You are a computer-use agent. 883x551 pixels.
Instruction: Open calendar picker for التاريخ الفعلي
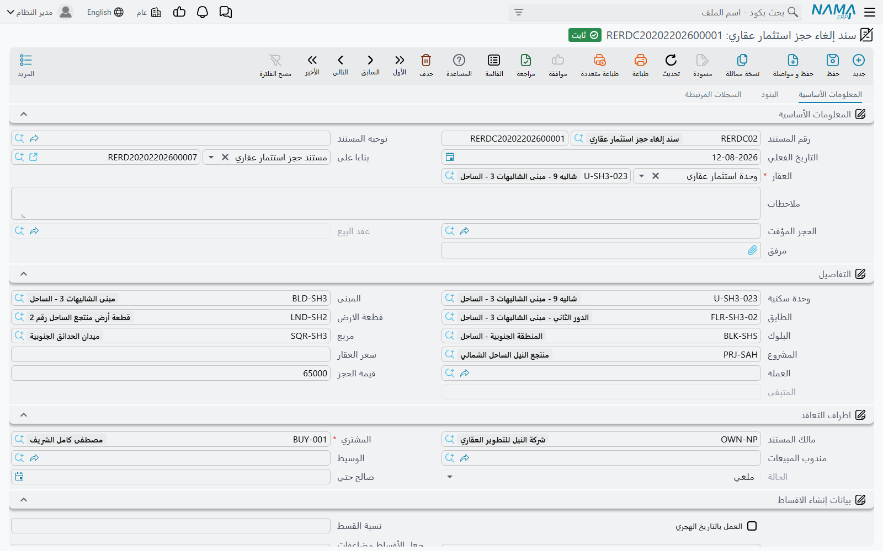click(x=450, y=157)
